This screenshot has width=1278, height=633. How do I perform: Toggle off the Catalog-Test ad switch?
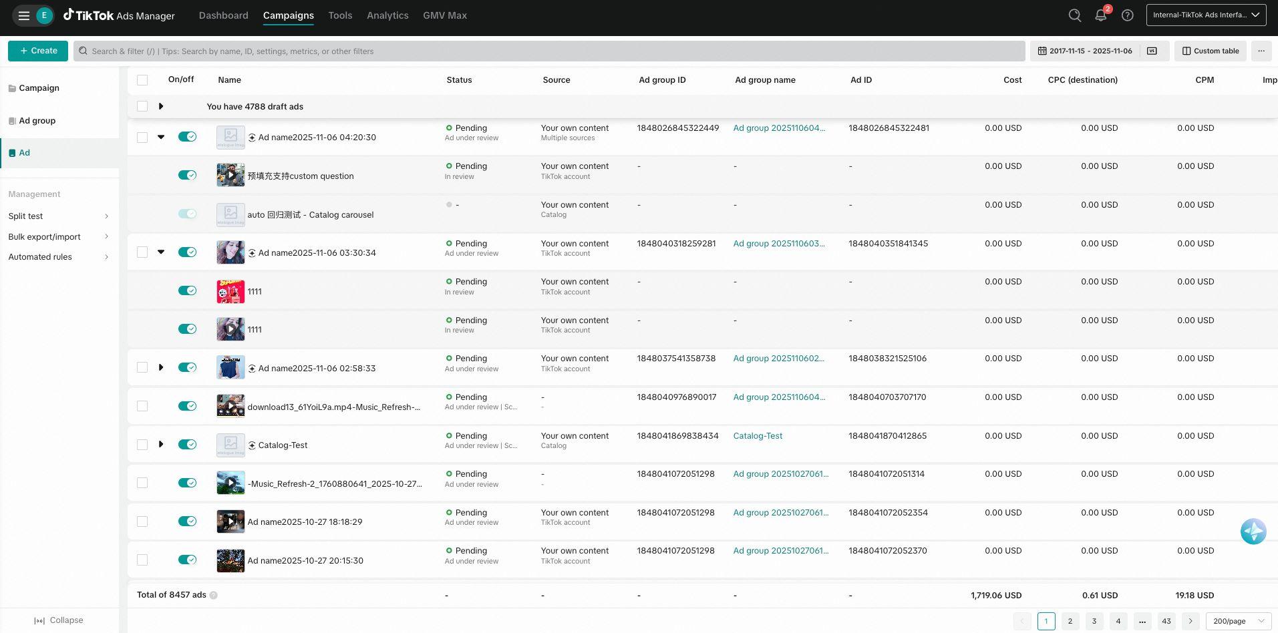tap(187, 445)
